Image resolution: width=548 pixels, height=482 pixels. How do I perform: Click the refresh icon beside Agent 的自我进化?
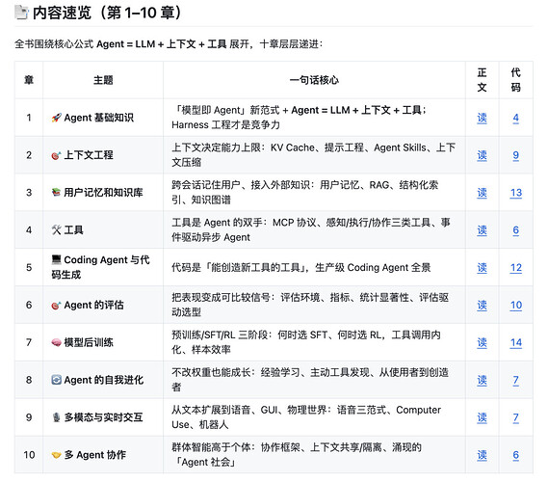point(56,380)
